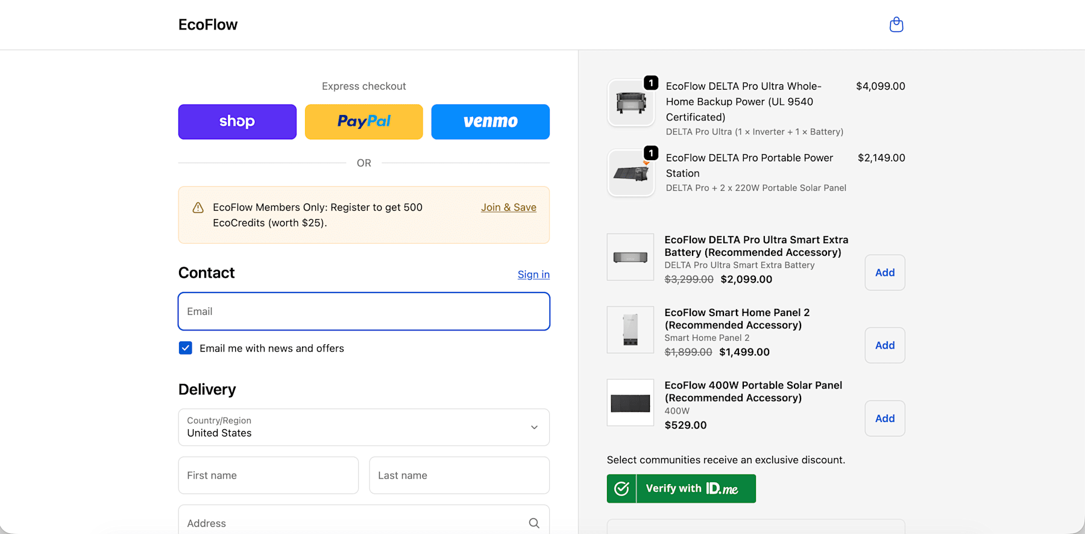Pay using Venmo button
The width and height of the screenshot is (1085, 534).
(x=491, y=122)
